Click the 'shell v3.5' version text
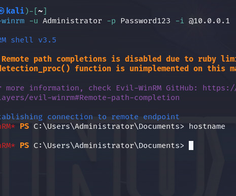The height and width of the screenshot is (196, 236). [33, 40]
